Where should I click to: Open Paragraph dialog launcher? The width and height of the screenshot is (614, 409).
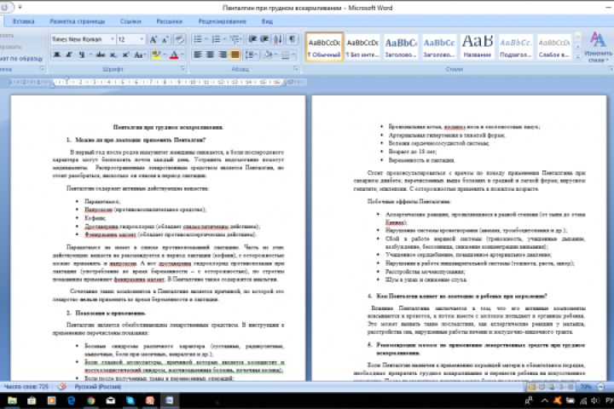pos(296,69)
